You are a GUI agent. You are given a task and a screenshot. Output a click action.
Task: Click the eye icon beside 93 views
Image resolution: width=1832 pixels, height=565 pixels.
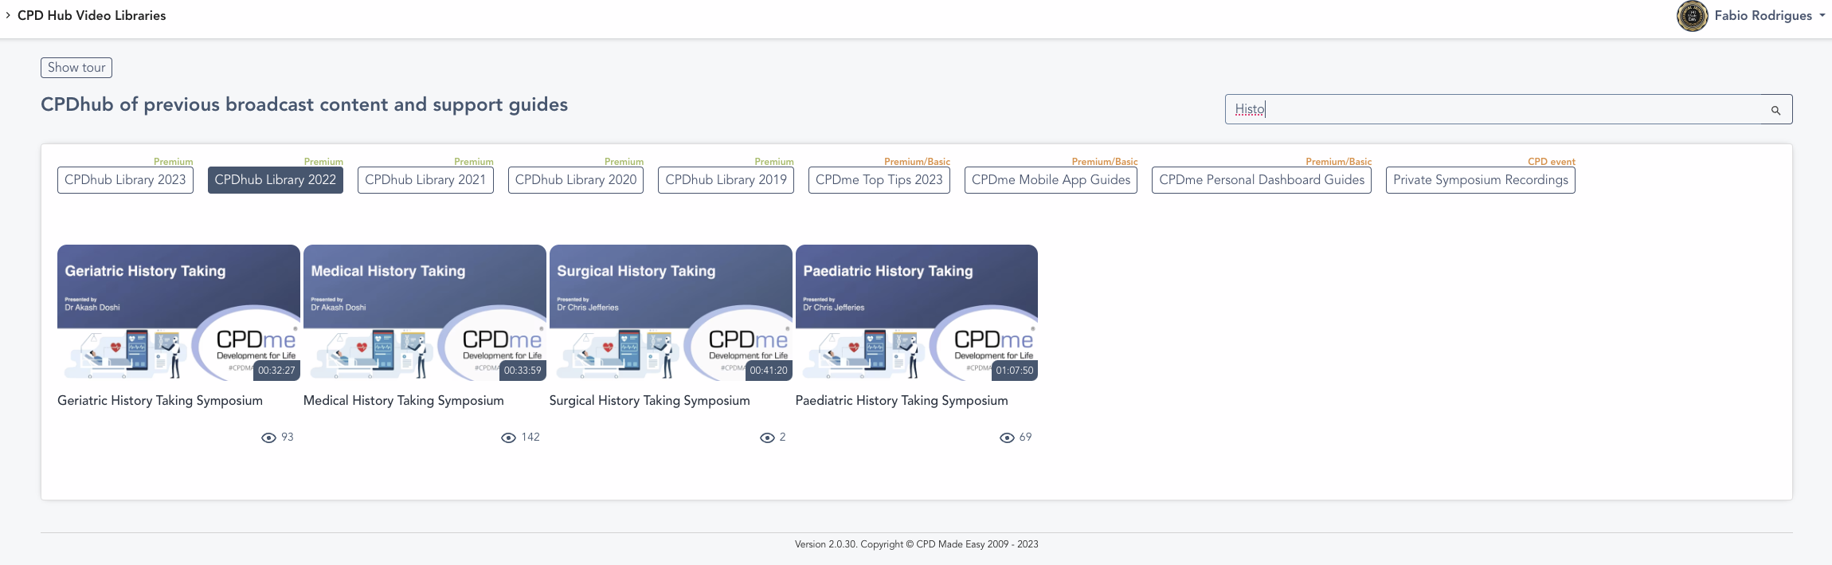pyautogui.click(x=268, y=437)
